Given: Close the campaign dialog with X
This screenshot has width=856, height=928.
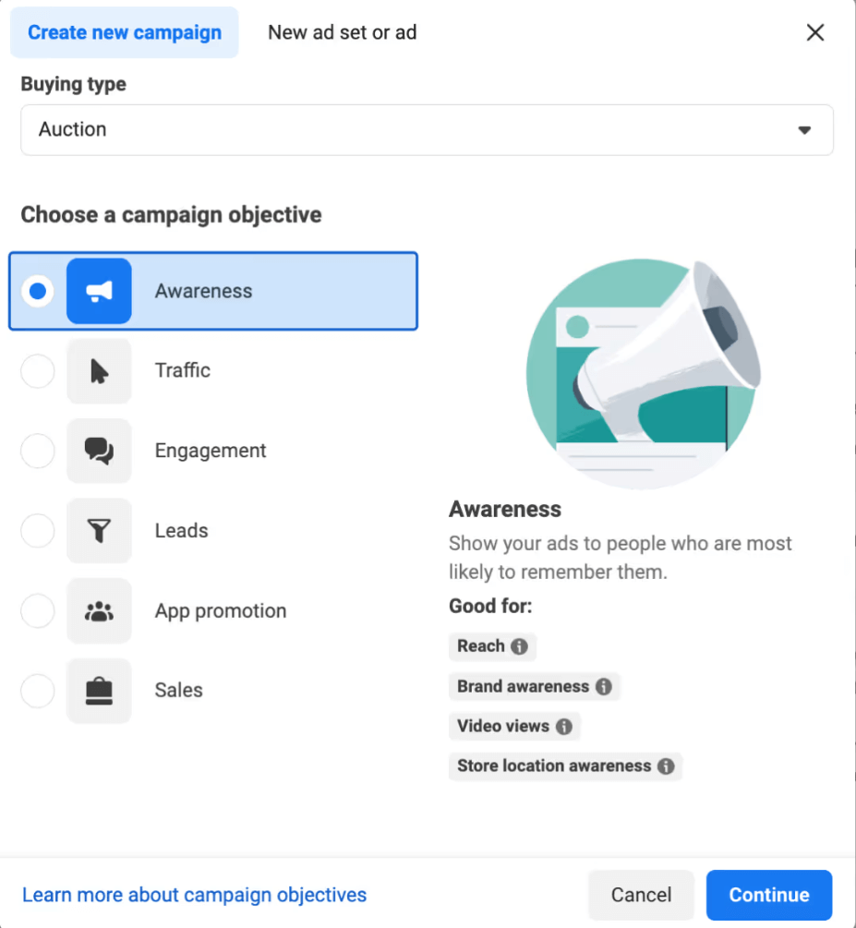Looking at the screenshot, I should [x=815, y=32].
